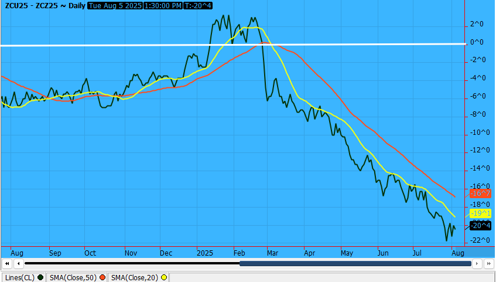
Task: Click the yellow -19^1 price label
Action: (480, 213)
